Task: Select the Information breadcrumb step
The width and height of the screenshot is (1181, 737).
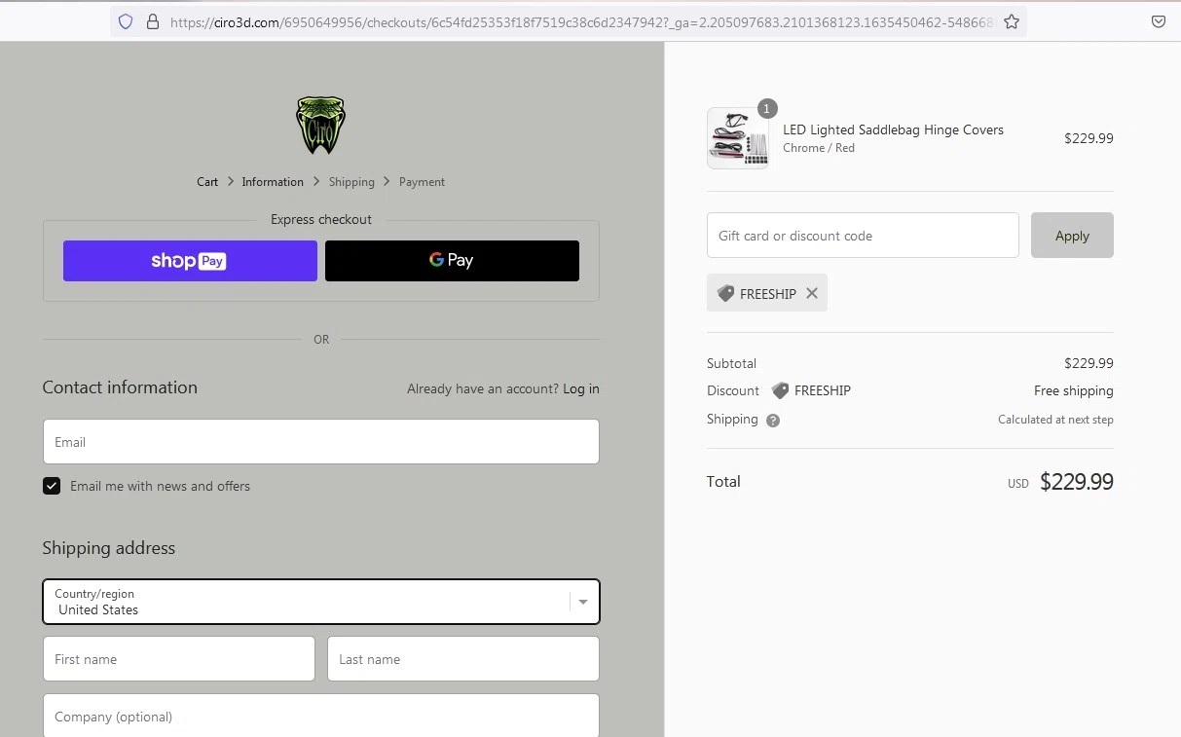Action: 273,182
